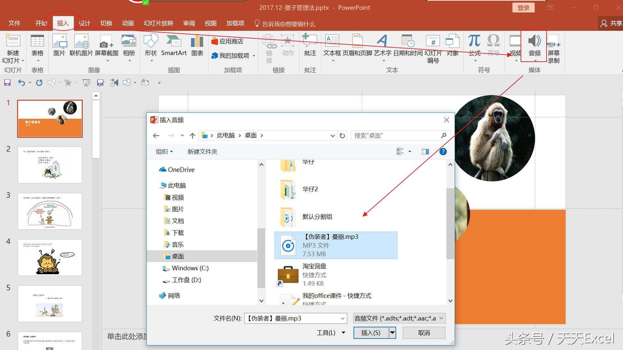Screen dimensions: 623x350
Task: Click the Insert (插入(S)) button
Action: coord(371,333)
